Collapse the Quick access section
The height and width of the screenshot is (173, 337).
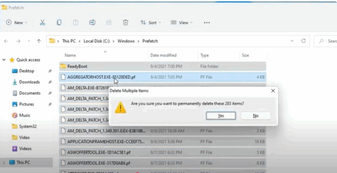(4, 60)
